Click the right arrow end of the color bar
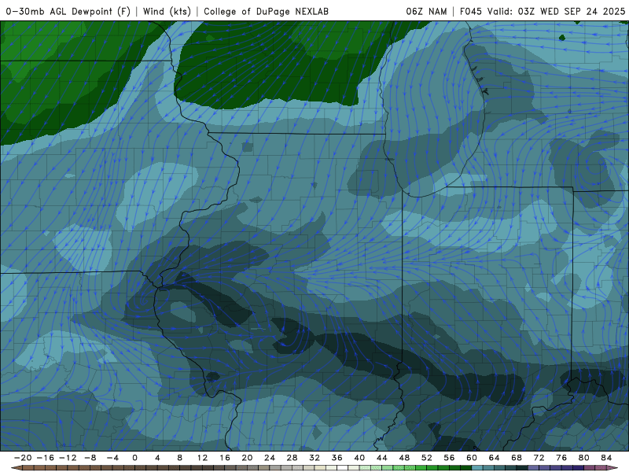Screen dimensions: 629x472 click(x=612, y=468)
